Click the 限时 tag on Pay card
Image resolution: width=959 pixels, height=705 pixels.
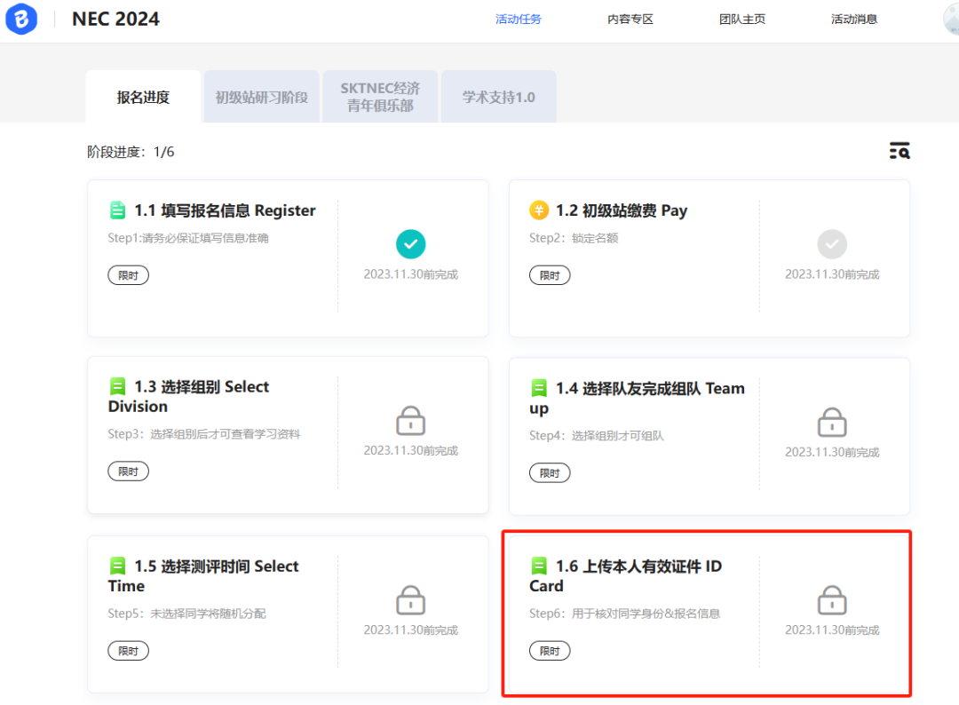point(550,275)
